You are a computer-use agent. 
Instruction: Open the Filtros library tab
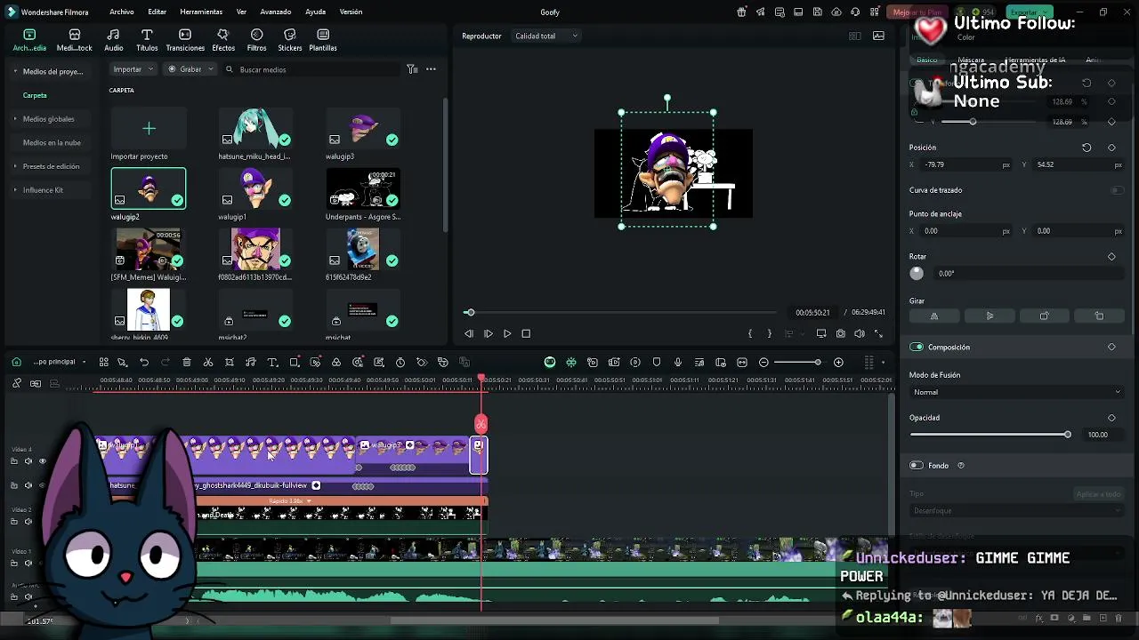pyautogui.click(x=256, y=40)
